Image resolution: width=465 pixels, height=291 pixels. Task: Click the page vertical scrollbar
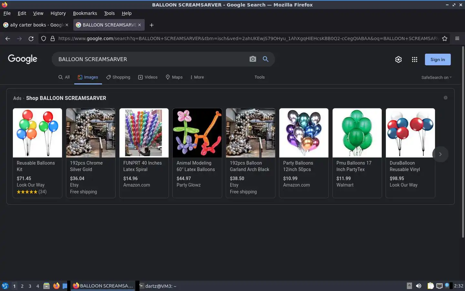point(463,142)
